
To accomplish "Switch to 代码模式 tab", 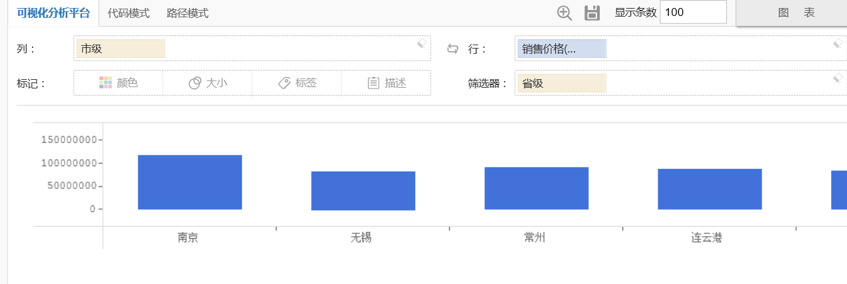I will [129, 13].
